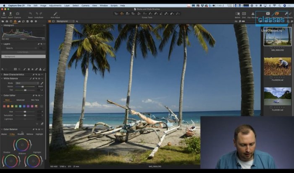Open the Color tool tab icon
Image resolution: width=294 pixels, height=173 pixels.
coord(15,21)
